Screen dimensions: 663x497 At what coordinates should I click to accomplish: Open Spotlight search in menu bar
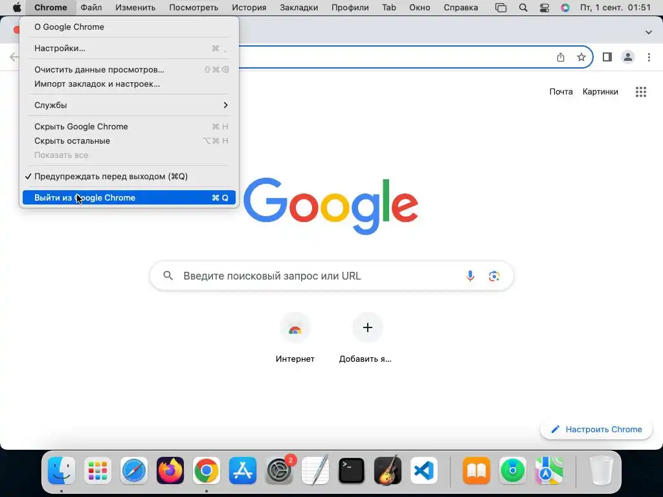click(x=523, y=8)
